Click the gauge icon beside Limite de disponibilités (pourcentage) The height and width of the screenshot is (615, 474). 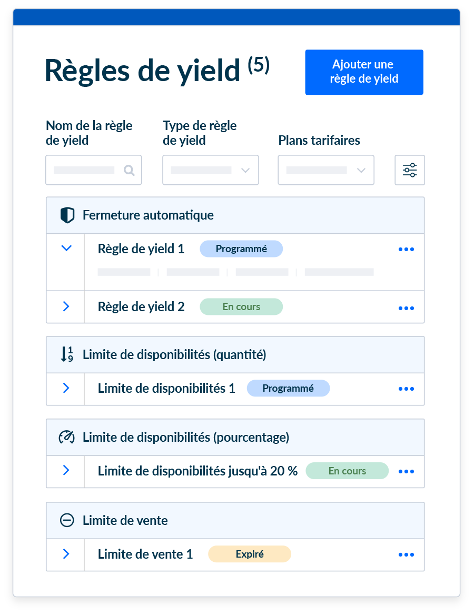[67, 437]
